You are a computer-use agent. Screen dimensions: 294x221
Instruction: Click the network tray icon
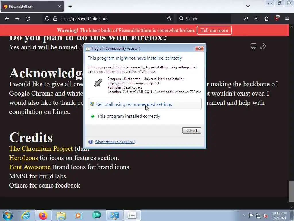258,216
